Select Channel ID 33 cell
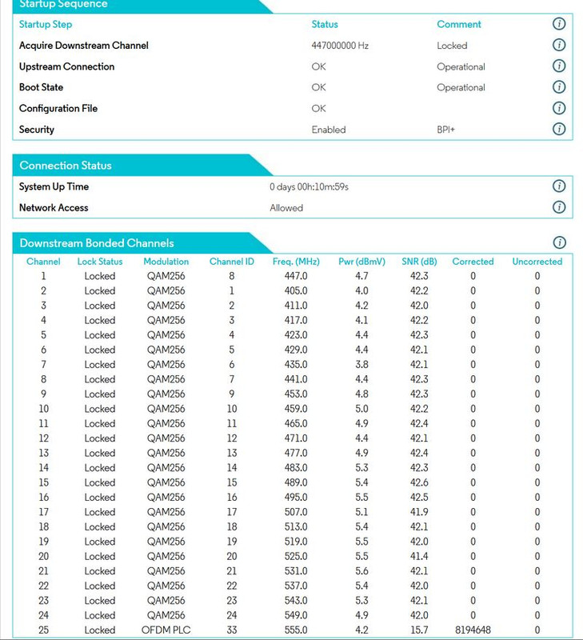Viewport: 583px width, 640px height. pyautogui.click(x=232, y=630)
